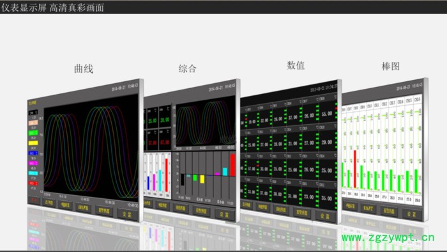Click the blue thermometer gauge on the 综合 screen
Screen dimensions: 447x252
coord(148,183)
